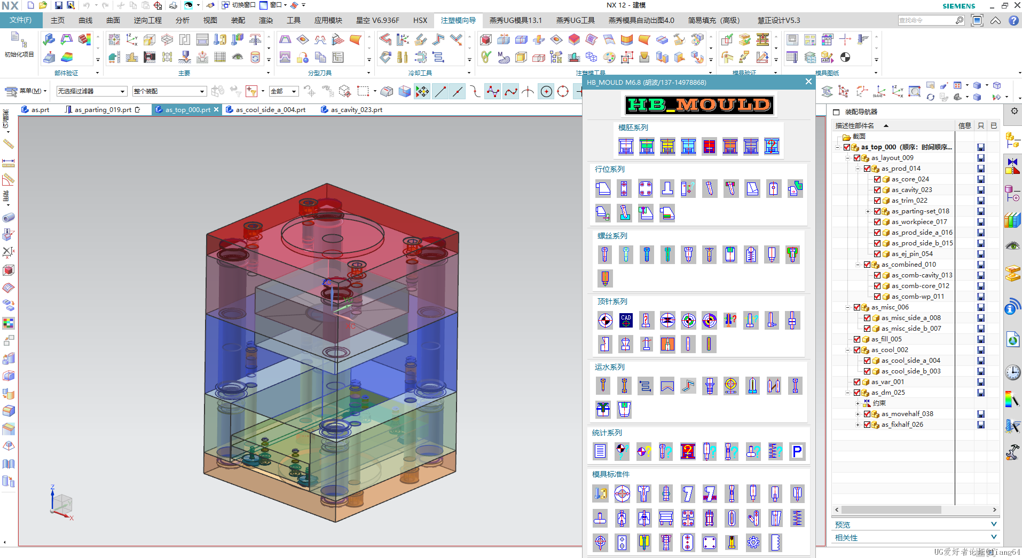Switch to the as_cavity_023.prt file tab
Screen dimensions: 1022x558
tap(351, 109)
